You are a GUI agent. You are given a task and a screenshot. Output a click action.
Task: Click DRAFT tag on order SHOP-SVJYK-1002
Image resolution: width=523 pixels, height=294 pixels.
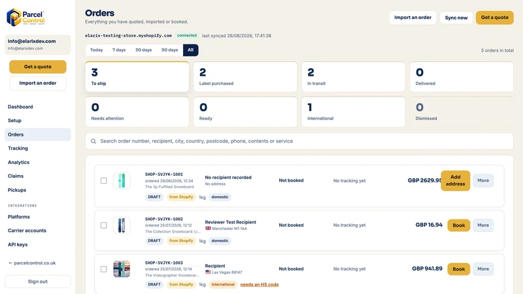coord(154,240)
